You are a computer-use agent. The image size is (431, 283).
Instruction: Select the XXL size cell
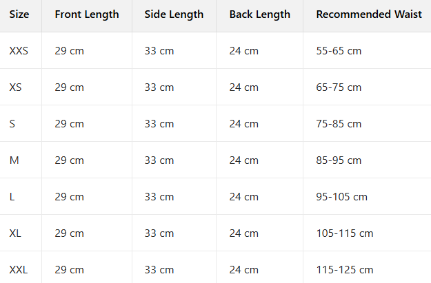(19, 270)
